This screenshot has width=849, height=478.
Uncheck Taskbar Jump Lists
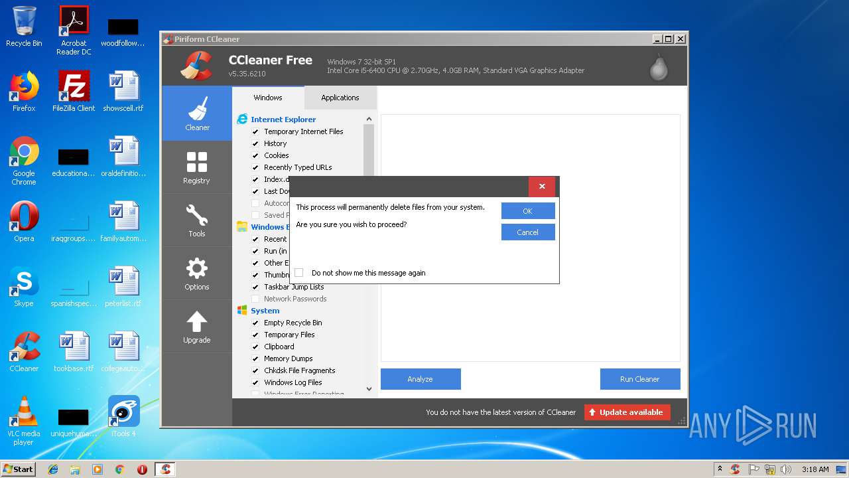point(255,287)
